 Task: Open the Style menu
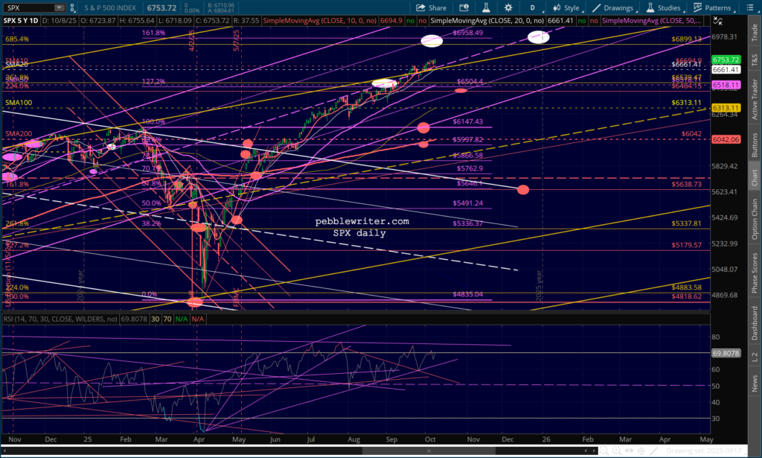[566, 8]
